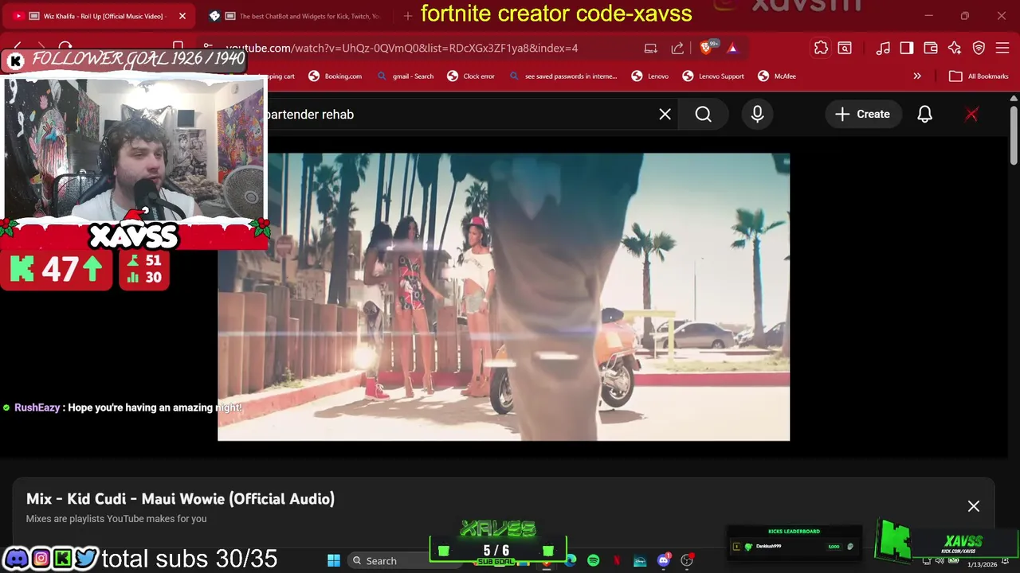Switch to Wiz Khalifa Roll Up tab
Screen dimensions: 1020x573
102,16
